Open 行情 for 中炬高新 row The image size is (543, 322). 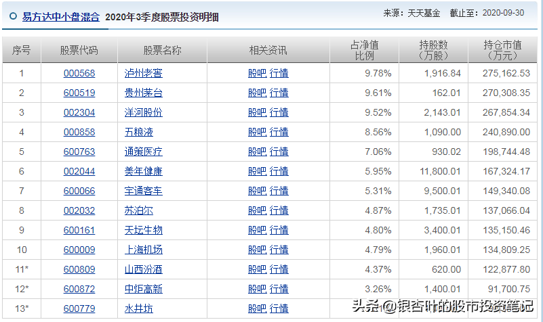point(279,289)
